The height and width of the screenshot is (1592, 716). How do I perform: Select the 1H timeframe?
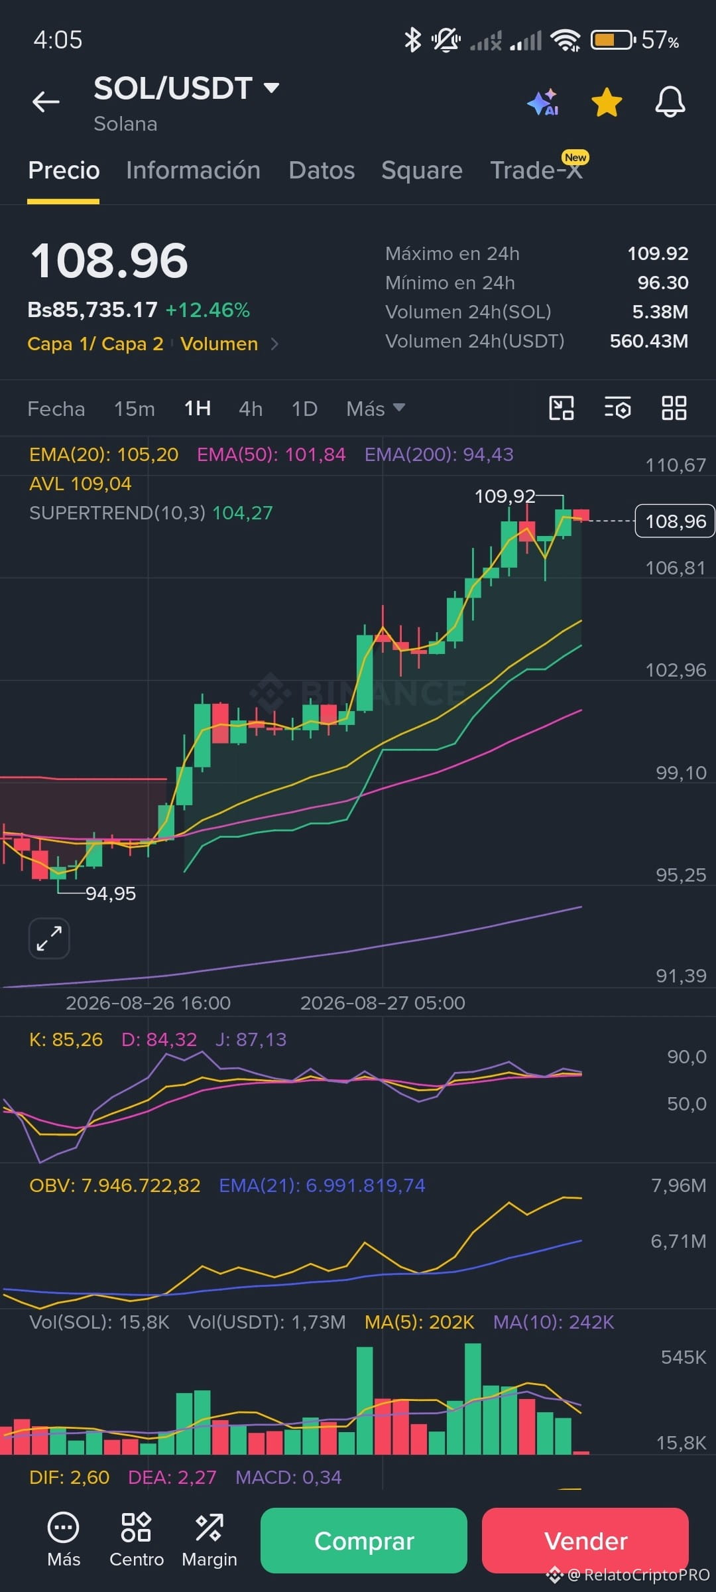pyautogui.click(x=198, y=409)
